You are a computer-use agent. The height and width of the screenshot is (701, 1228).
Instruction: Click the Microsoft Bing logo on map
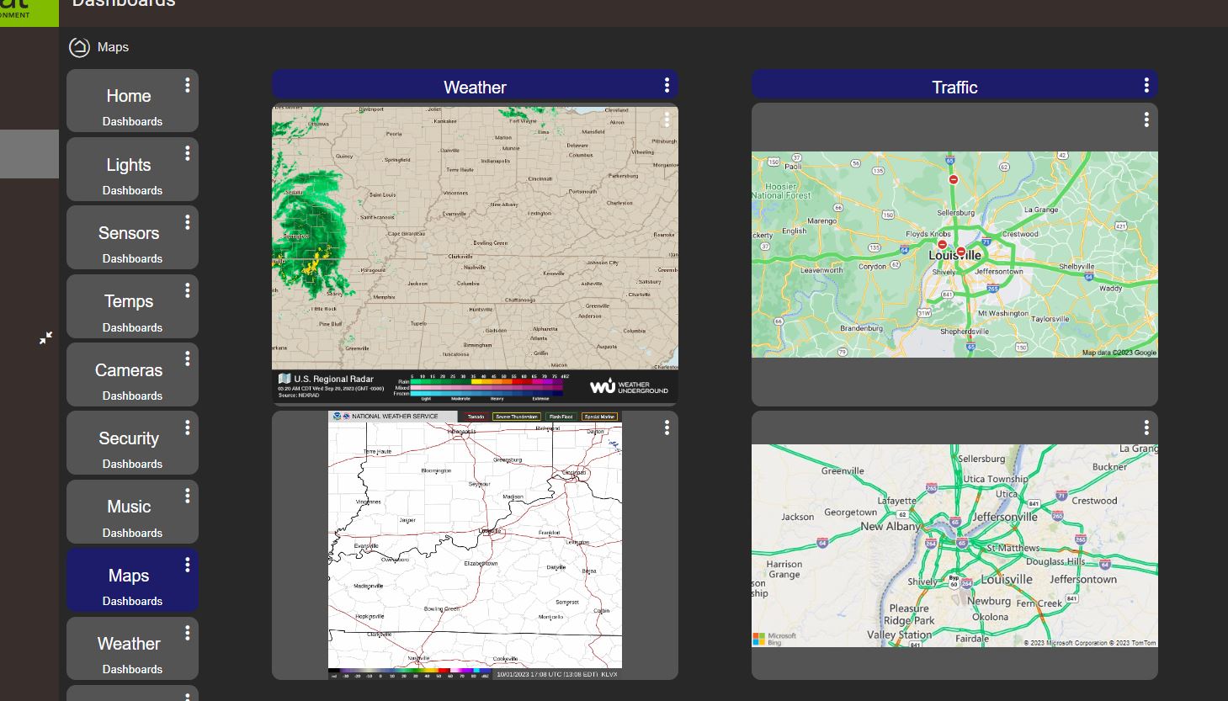click(x=775, y=639)
